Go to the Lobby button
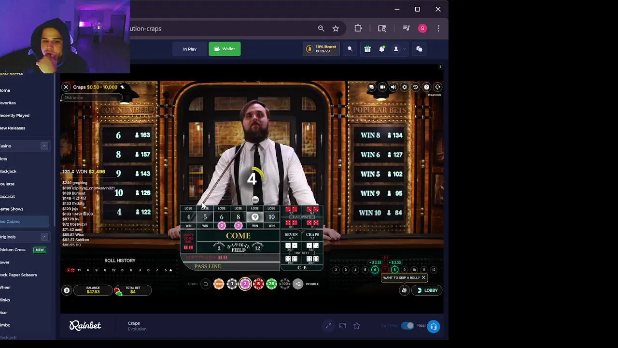The height and width of the screenshot is (348, 618). click(427, 290)
